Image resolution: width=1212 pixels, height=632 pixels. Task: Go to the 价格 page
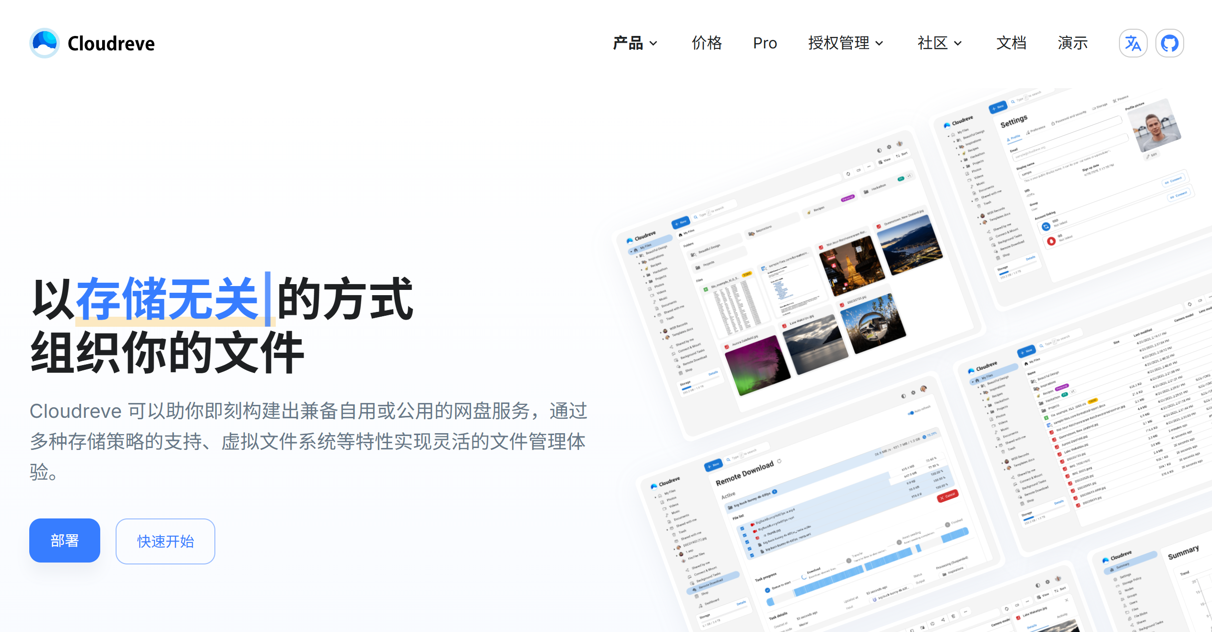pyautogui.click(x=706, y=43)
